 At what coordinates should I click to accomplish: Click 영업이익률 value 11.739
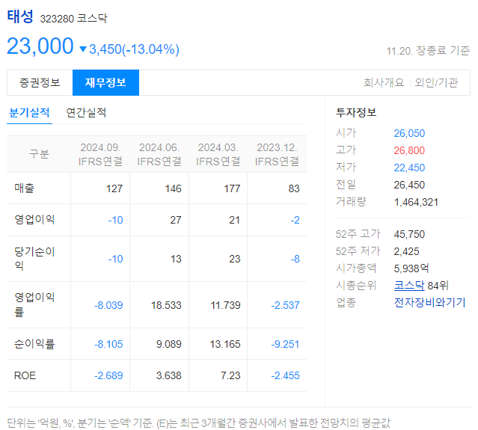(226, 305)
